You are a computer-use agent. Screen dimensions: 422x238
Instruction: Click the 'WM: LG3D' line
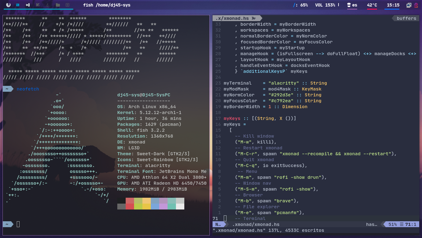128,148
